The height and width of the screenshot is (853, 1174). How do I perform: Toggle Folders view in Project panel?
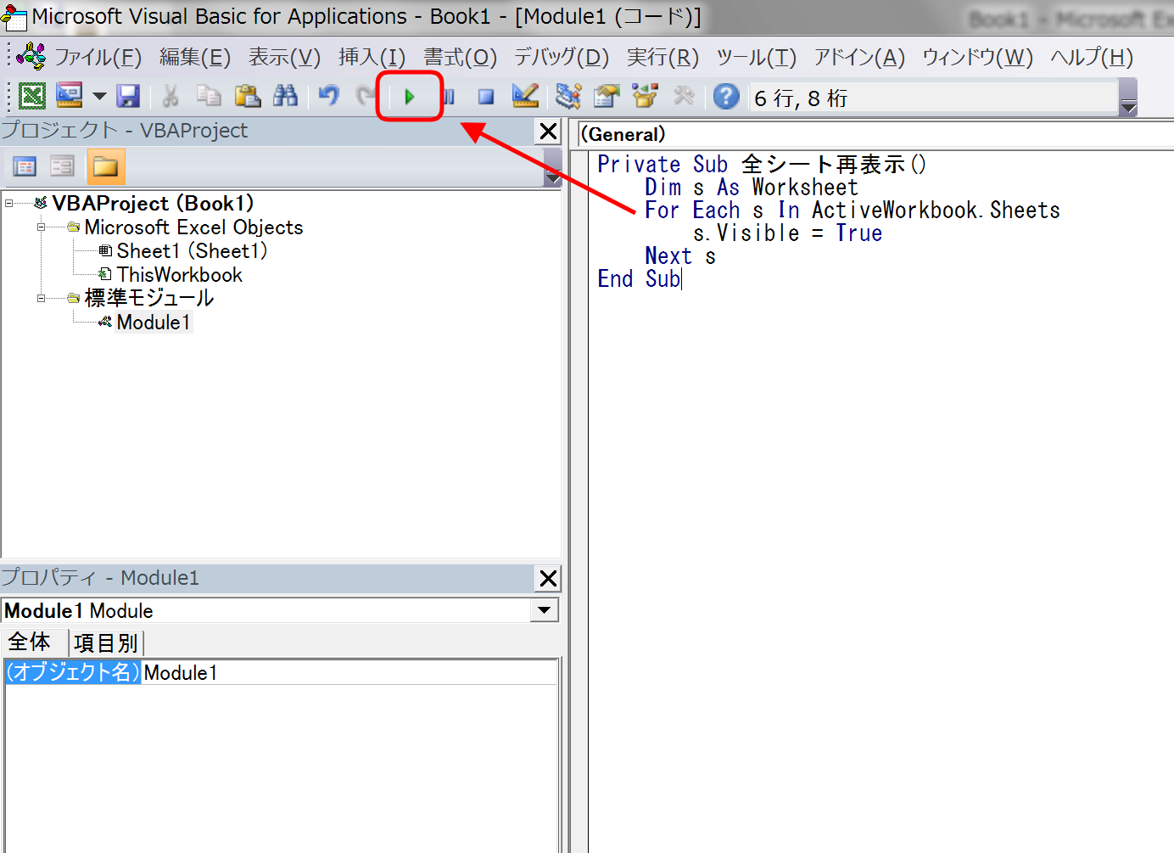tap(106, 166)
